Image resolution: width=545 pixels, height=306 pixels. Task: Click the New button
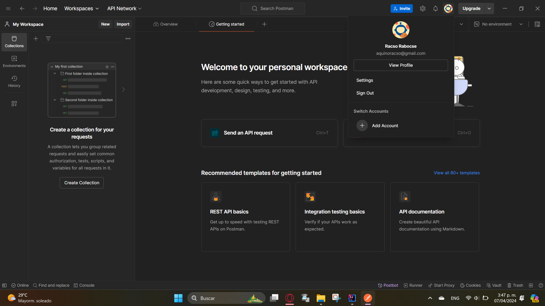(x=105, y=24)
